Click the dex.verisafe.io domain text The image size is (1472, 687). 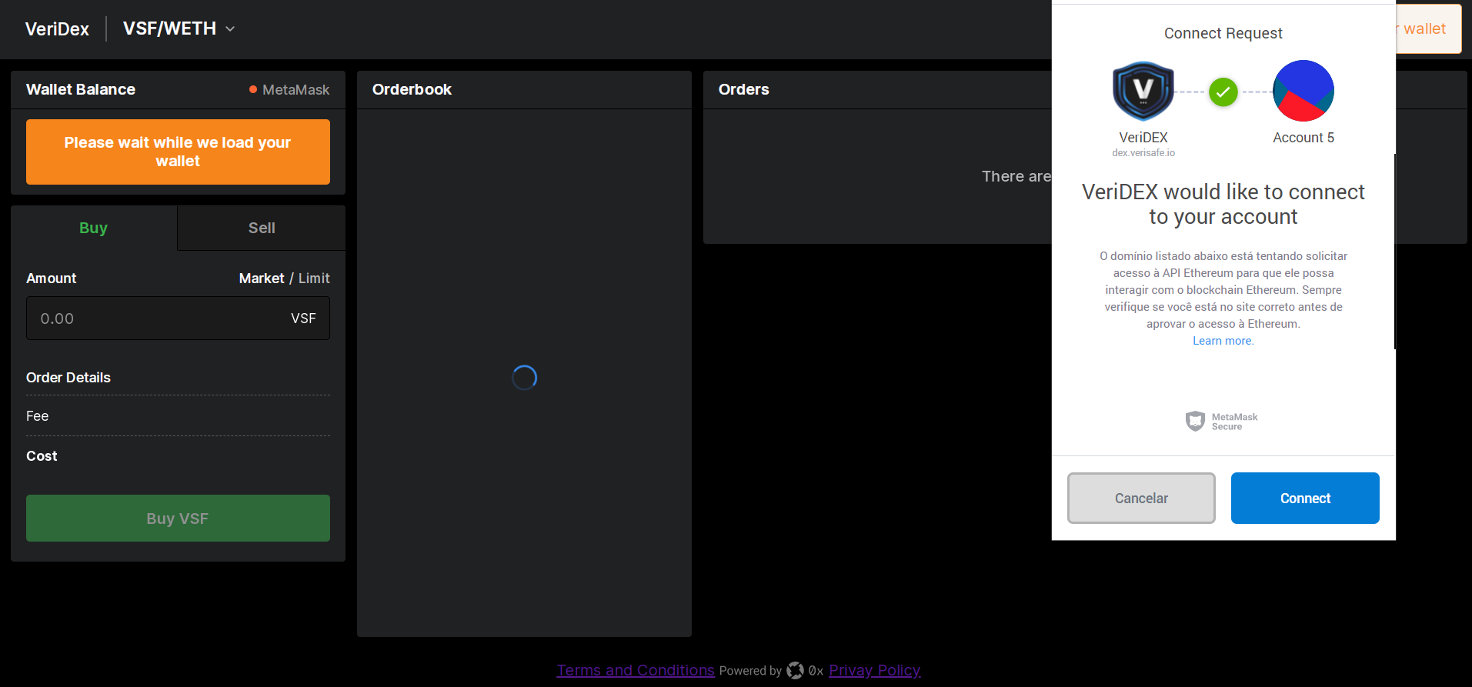point(1143,153)
